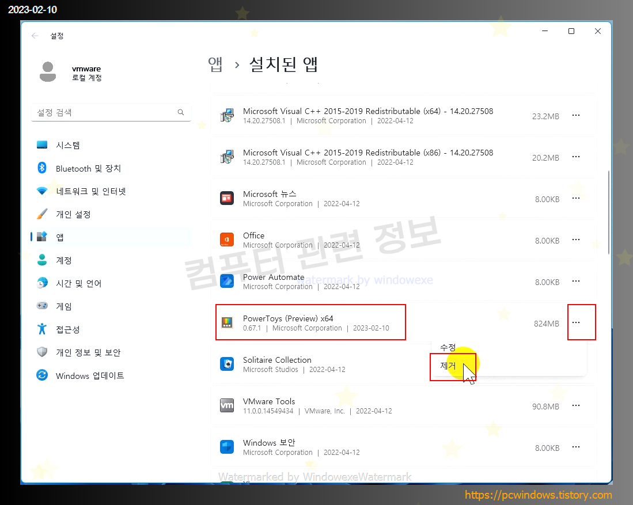Screen dimensions: 633x505
Task: Click the Windows 업데이트 refresh icon
Action: 42,375
